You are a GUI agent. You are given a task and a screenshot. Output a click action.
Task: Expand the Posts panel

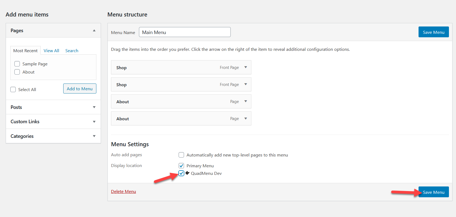94,107
